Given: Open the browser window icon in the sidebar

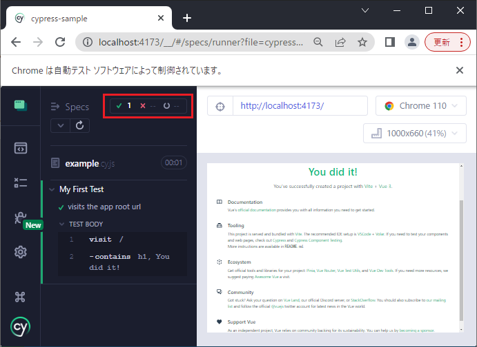Looking at the screenshot, I should [x=21, y=105].
